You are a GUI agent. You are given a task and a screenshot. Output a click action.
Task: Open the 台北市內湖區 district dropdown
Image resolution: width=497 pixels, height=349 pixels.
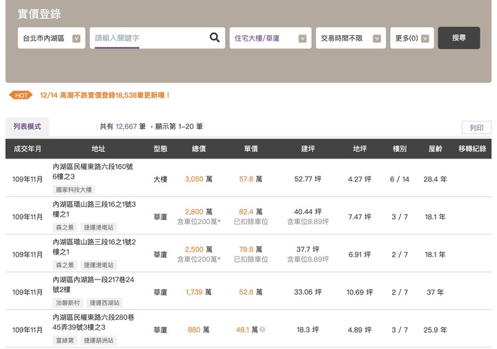point(52,38)
